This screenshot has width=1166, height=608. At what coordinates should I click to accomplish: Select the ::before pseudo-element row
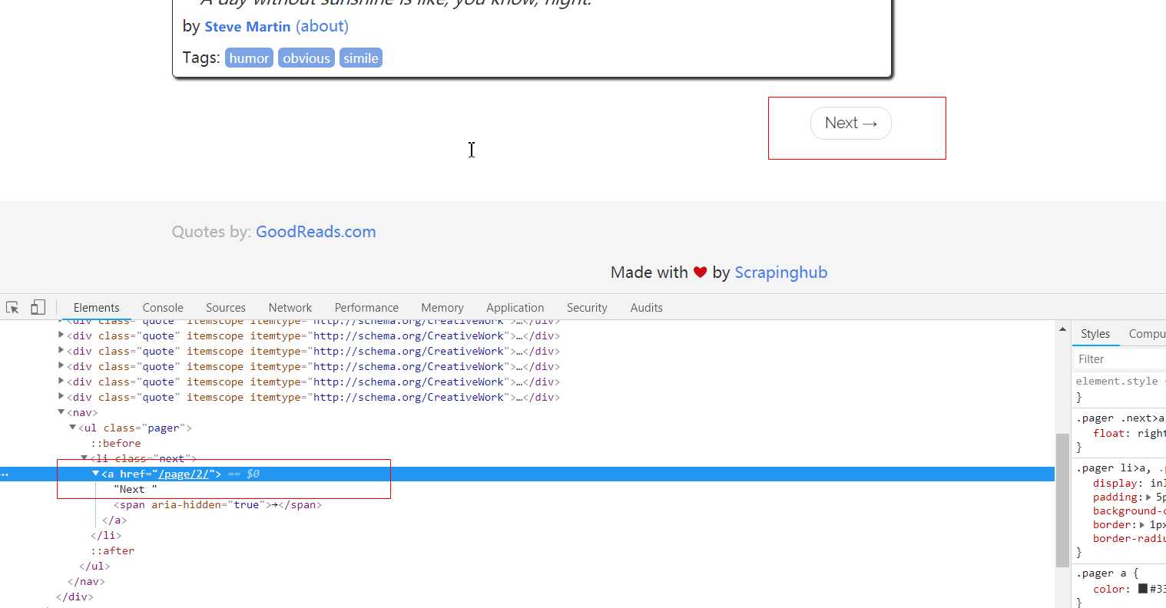(x=116, y=443)
